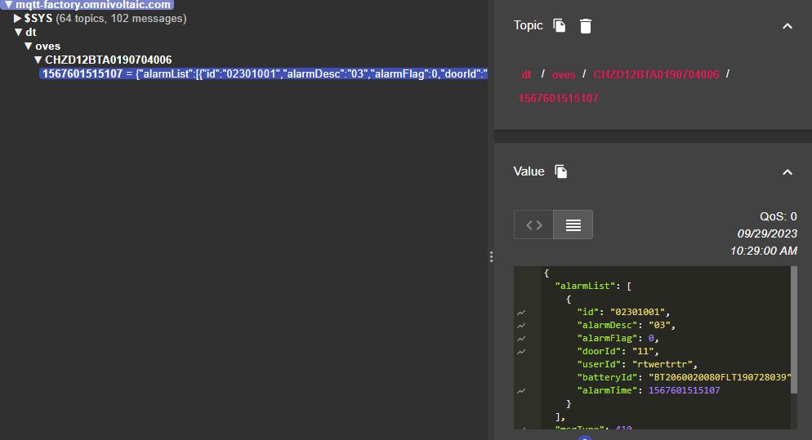Delete the topic with trash icon
This screenshot has width=812, height=440.
click(585, 26)
